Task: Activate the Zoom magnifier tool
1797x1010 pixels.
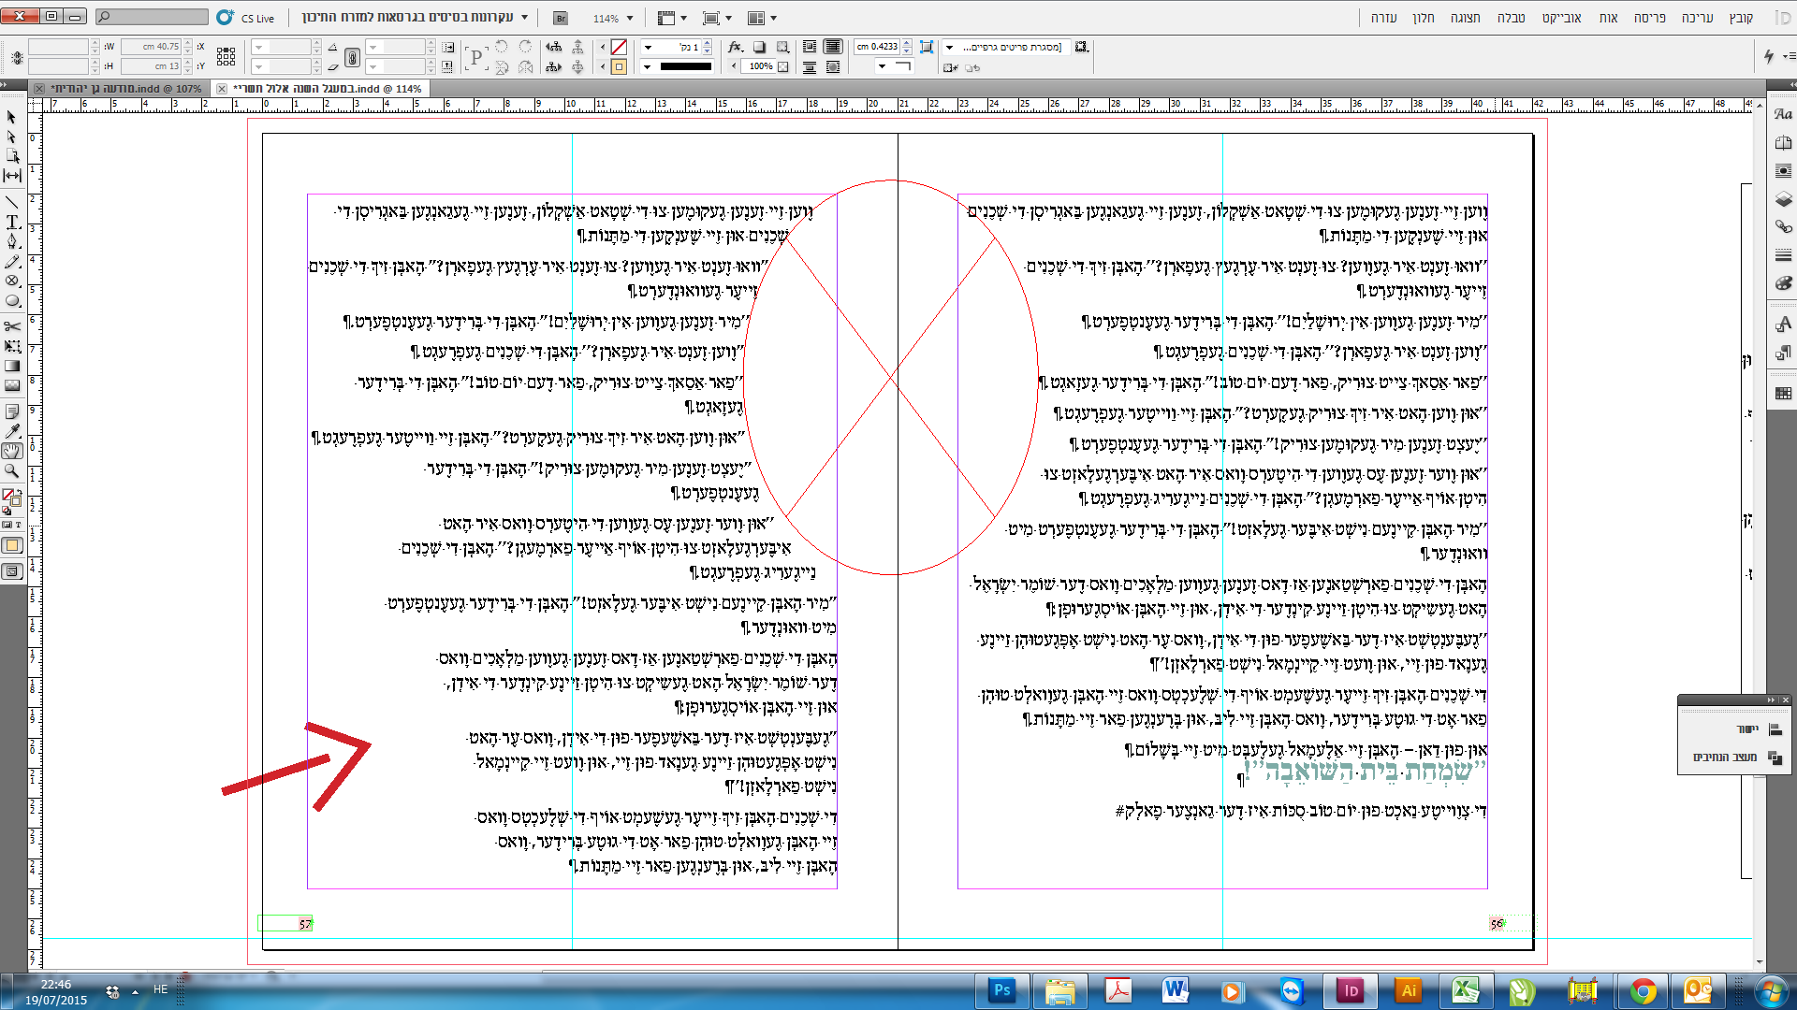Action: point(12,470)
